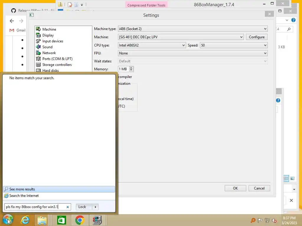Click the GitHub release tab in Chrome
The image size is (302, 226).
click(x=33, y=10)
